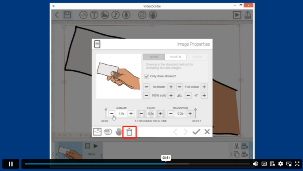Increase the No brush plus button
Screen dimensions: 303x171
pos(171,87)
